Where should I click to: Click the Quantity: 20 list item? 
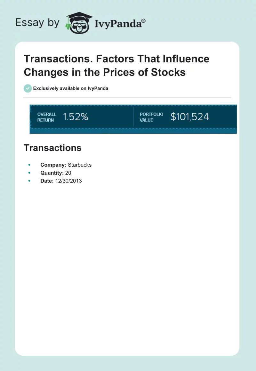click(x=56, y=173)
